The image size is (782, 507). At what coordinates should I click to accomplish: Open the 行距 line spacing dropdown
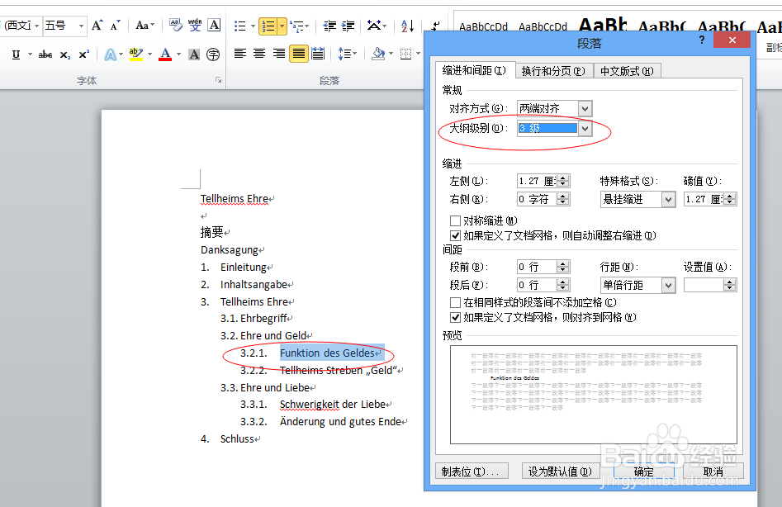click(669, 285)
